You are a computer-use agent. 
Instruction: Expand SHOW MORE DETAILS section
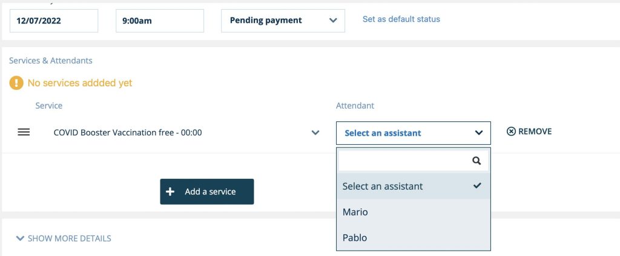click(x=63, y=238)
